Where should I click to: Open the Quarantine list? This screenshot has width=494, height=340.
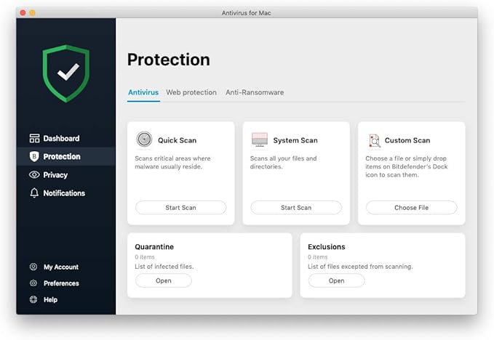[164, 280]
